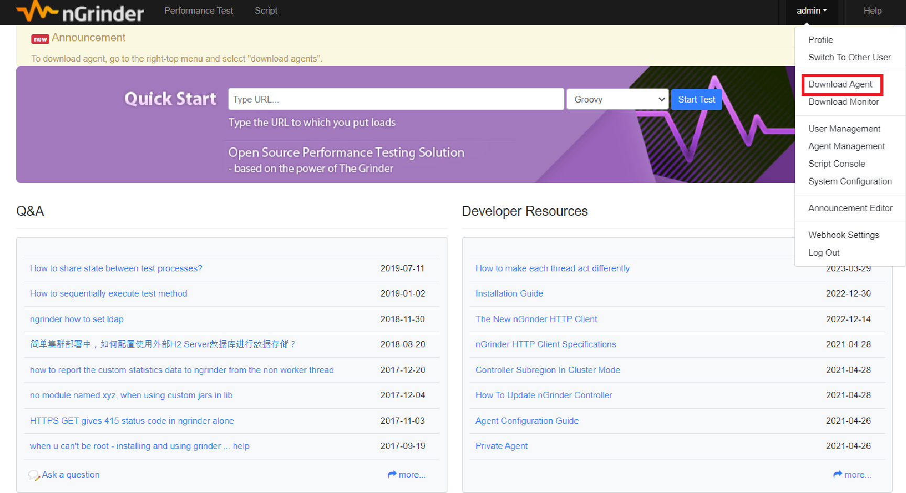Click the new badge next to Announcement
The image size is (906, 493).
click(40, 39)
